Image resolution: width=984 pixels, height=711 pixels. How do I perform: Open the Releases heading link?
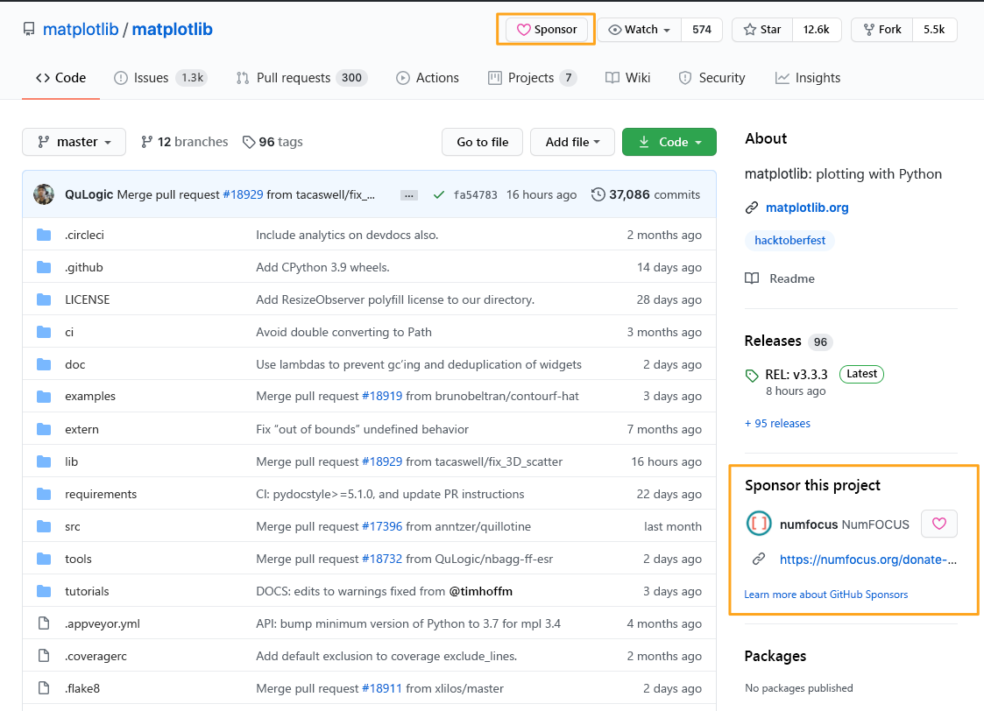tap(773, 341)
